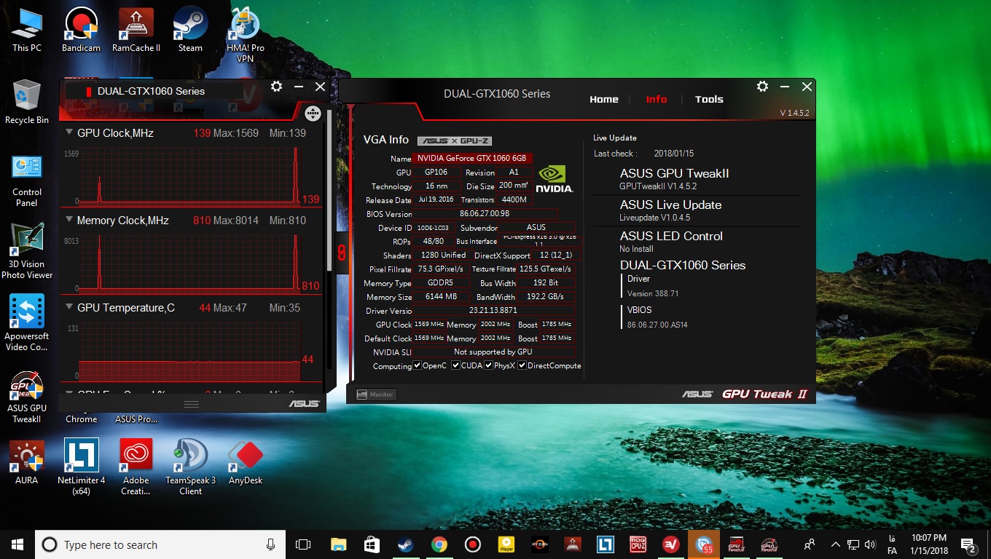Open settings gear in GPU Tweak Info window
Viewport: 991px width, 559px height.
point(762,87)
